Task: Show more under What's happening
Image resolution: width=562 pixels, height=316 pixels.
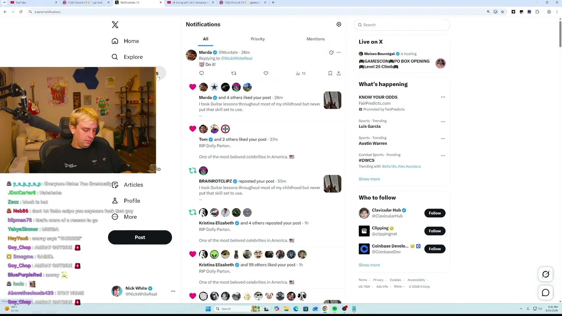Action: tap(369, 179)
